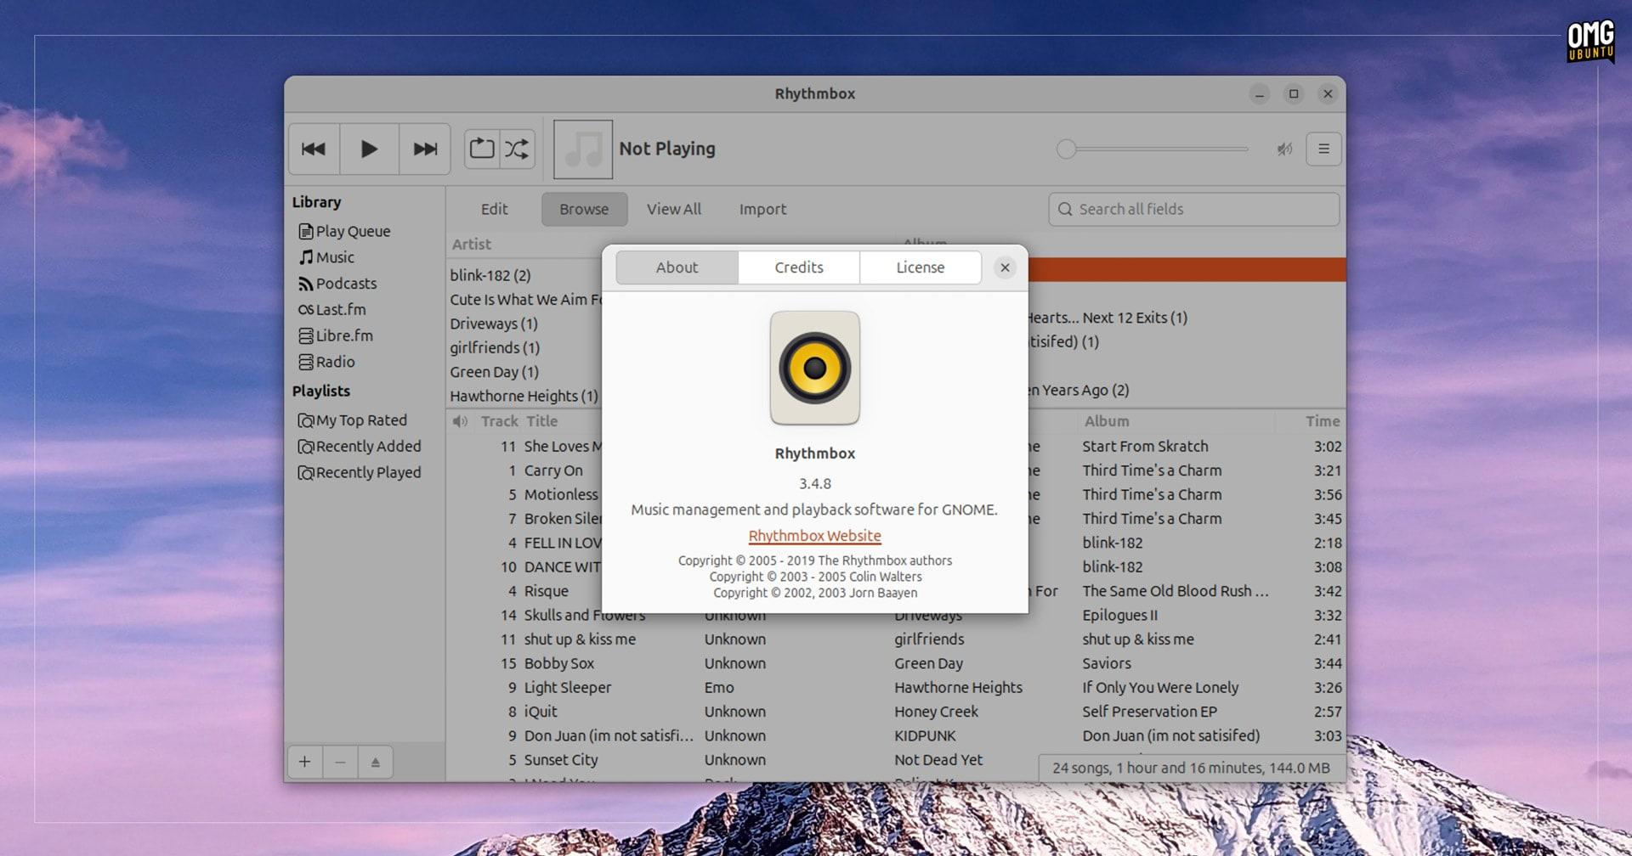
Task: Click the Previous track button
Action: click(x=314, y=149)
